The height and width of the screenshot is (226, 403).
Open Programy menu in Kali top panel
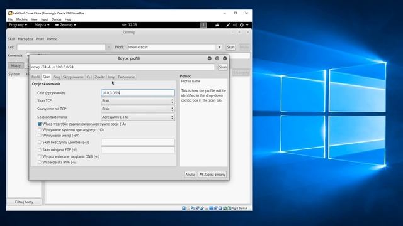click(18, 25)
